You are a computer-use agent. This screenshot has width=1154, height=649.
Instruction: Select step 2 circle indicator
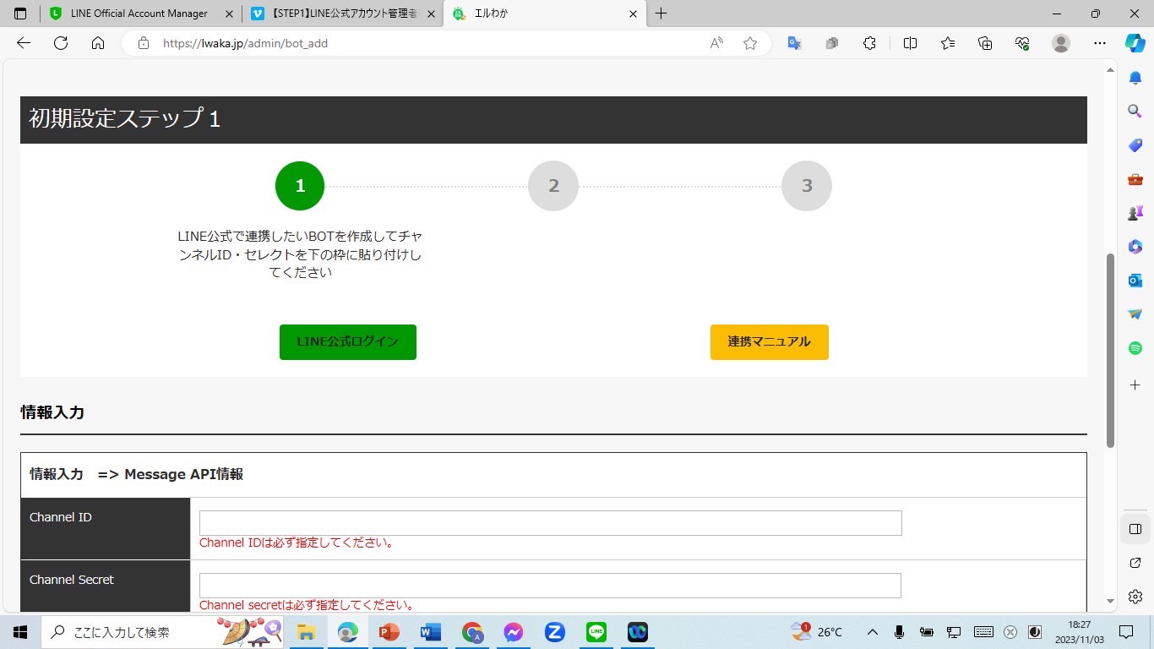tap(553, 186)
